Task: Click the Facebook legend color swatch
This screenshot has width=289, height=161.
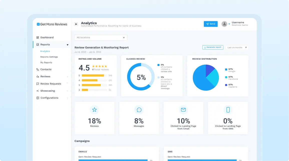Action: pos(226,77)
